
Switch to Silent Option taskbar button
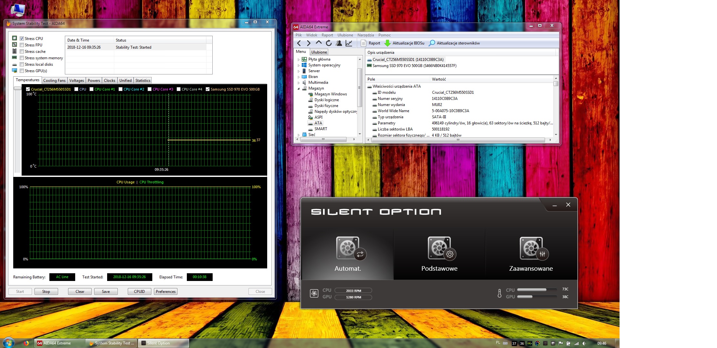point(164,343)
